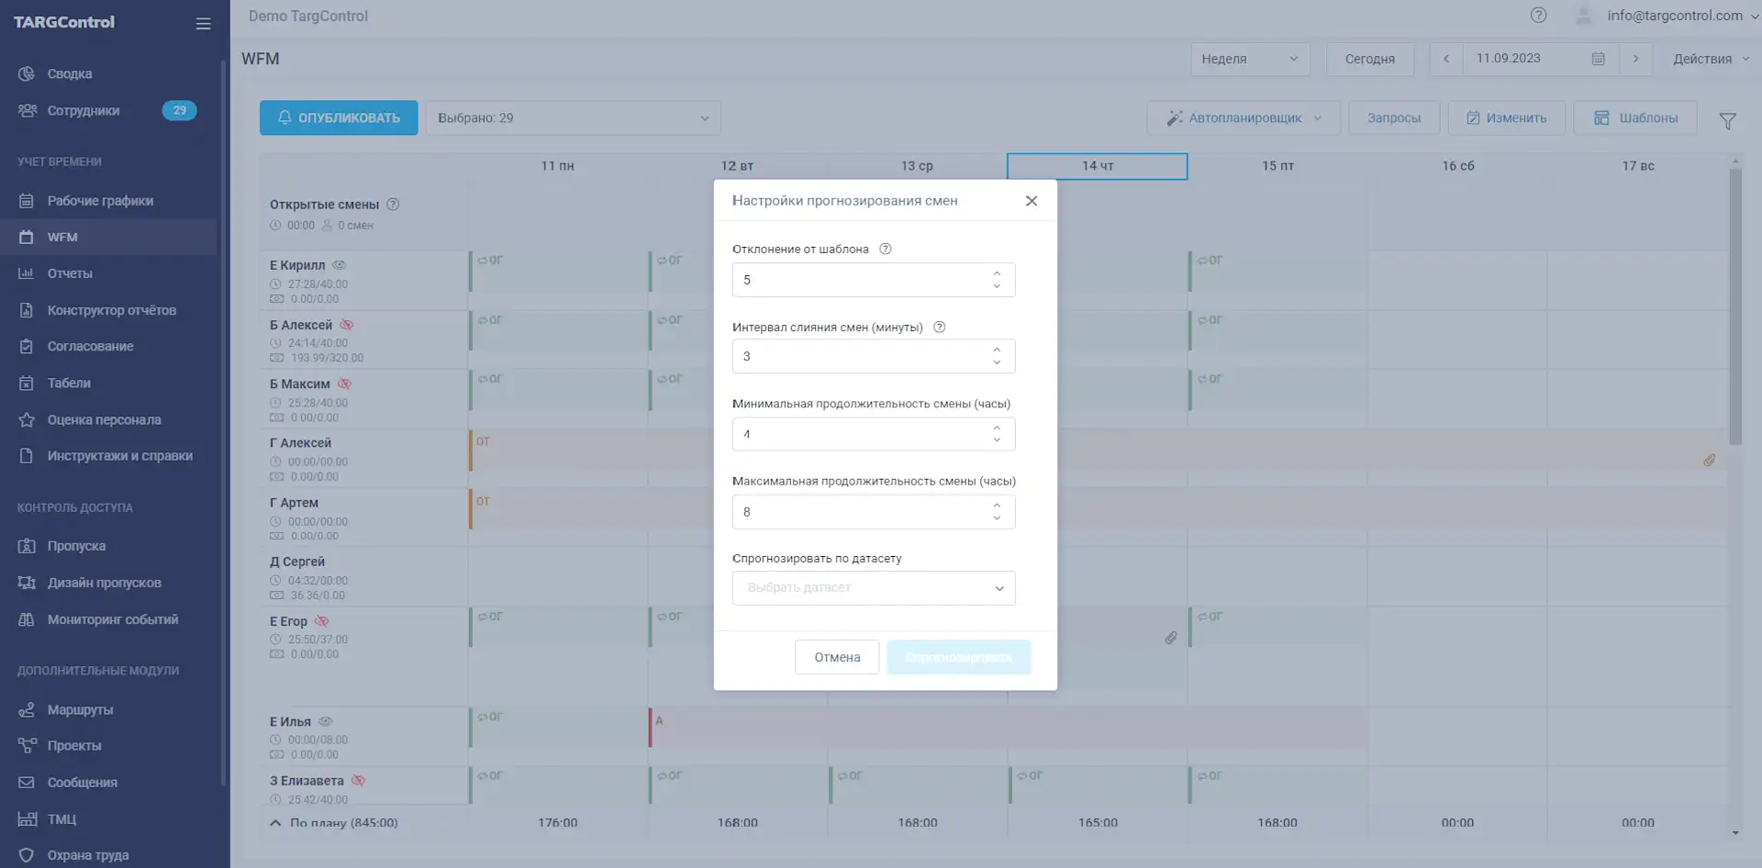
Task: Select the 11 пн day column header
Action: pyautogui.click(x=557, y=166)
